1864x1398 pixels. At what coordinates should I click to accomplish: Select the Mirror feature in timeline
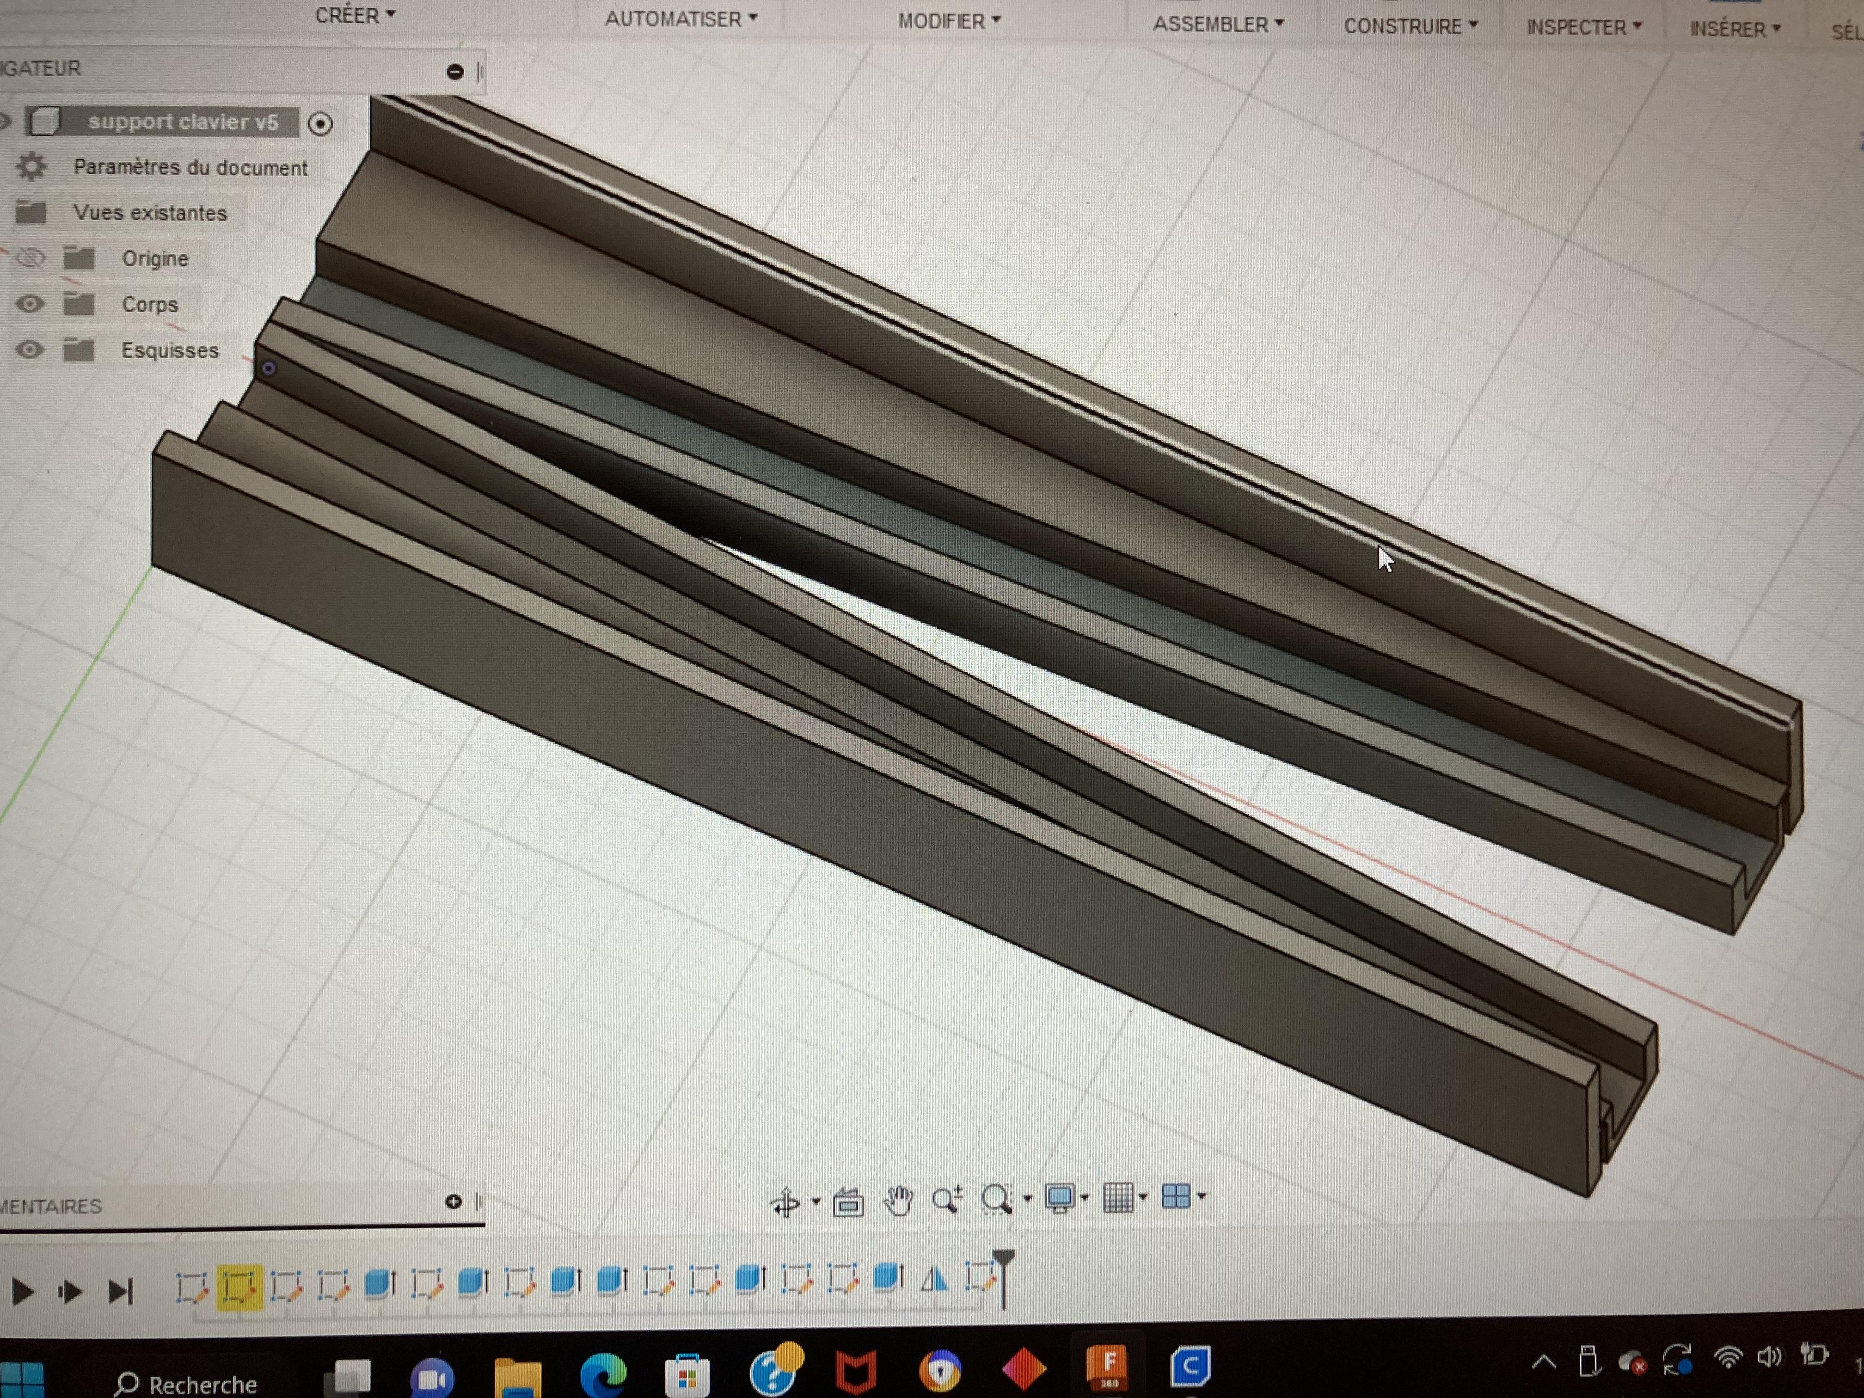tap(934, 1279)
